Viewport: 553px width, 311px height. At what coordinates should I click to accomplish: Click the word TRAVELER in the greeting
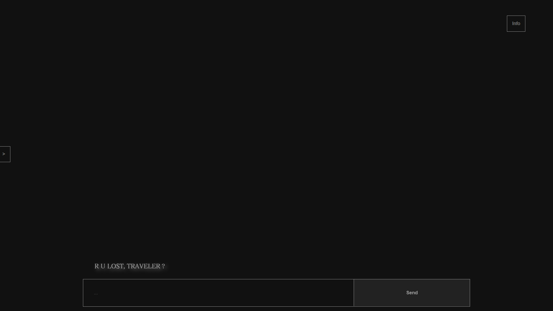pos(143,266)
